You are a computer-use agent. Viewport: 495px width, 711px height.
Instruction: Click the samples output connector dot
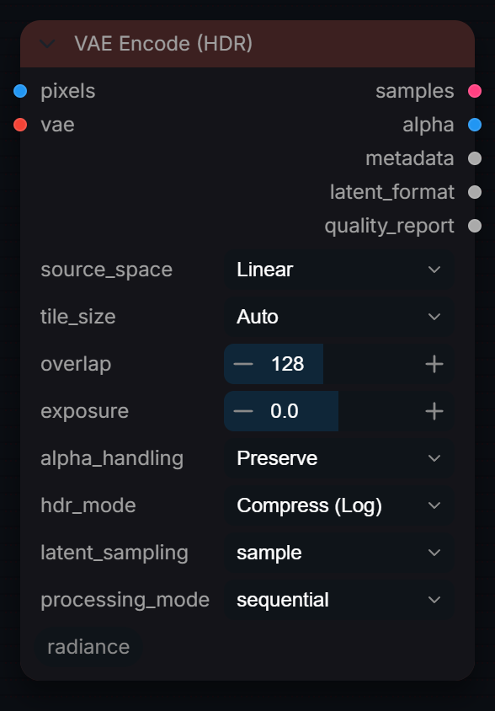475,91
